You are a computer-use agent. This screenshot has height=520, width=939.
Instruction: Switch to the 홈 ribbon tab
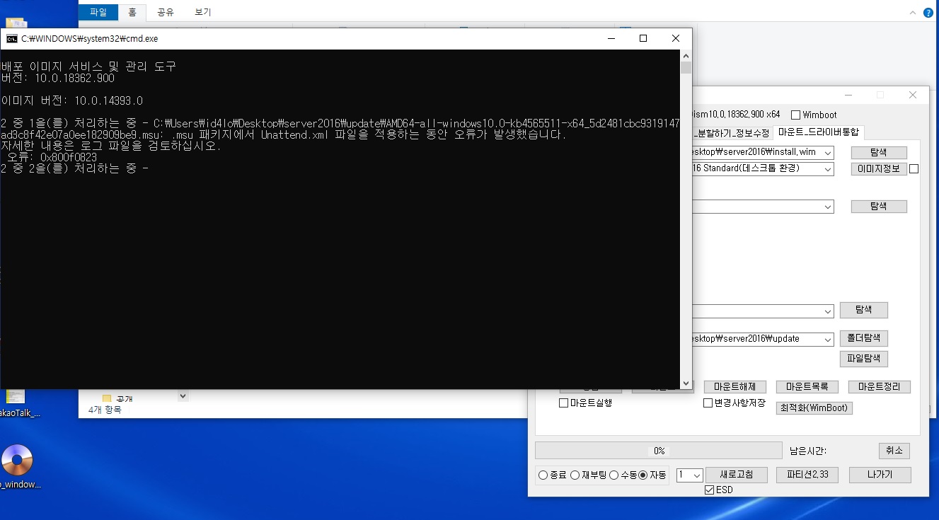132,12
